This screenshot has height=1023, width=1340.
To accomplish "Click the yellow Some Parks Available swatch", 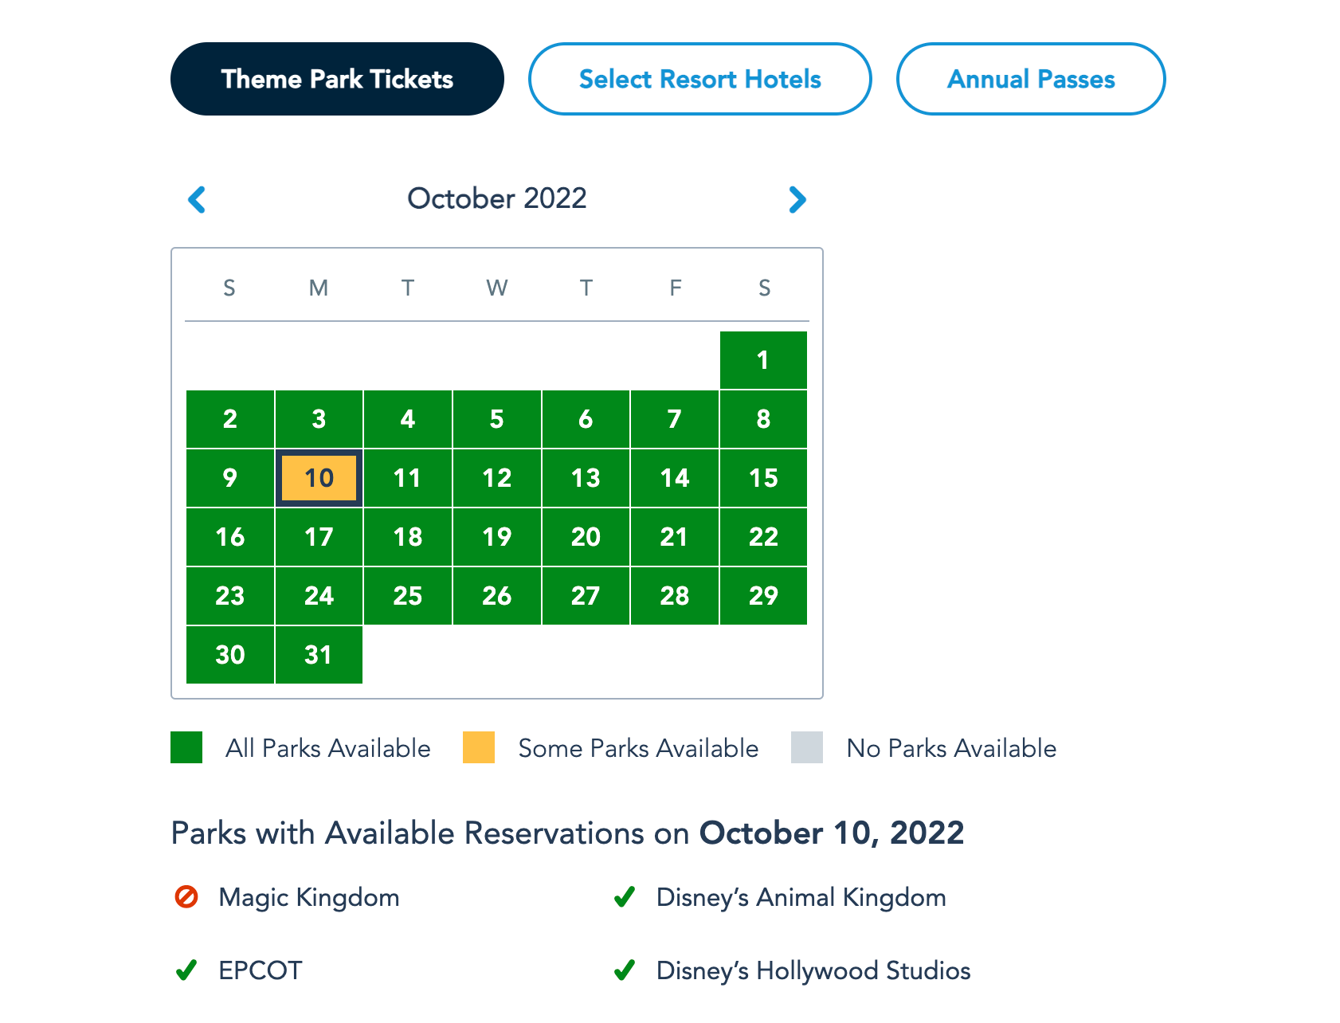I will (479, 747).
